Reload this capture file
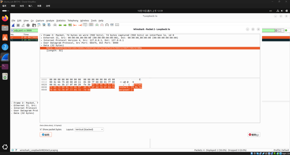Viewport: 290px width, 155px height. pyautogui.click(x=49, y=25)
